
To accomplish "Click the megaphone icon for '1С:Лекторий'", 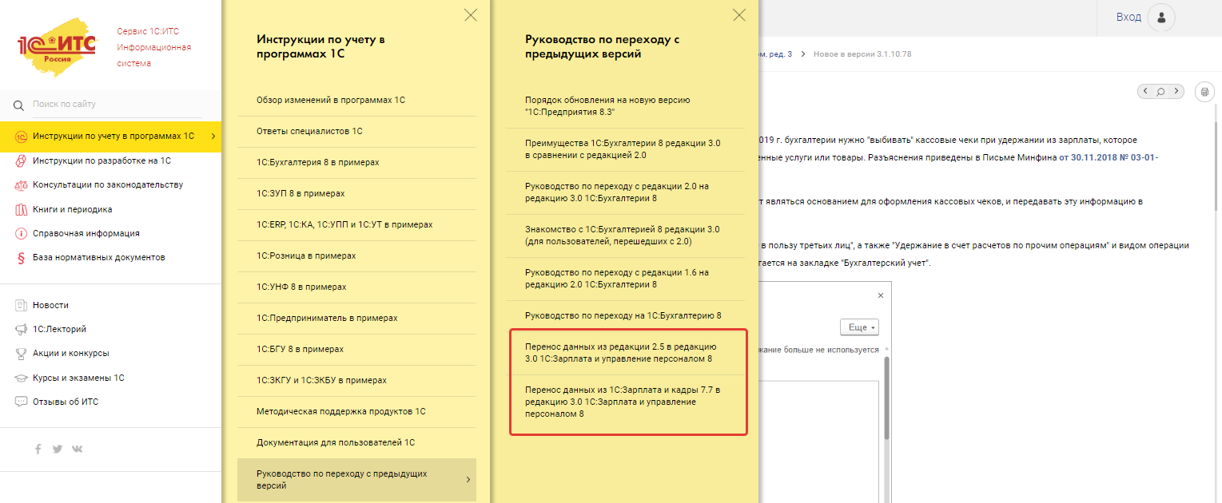I will pyautogui.click(x=22, y=329).
